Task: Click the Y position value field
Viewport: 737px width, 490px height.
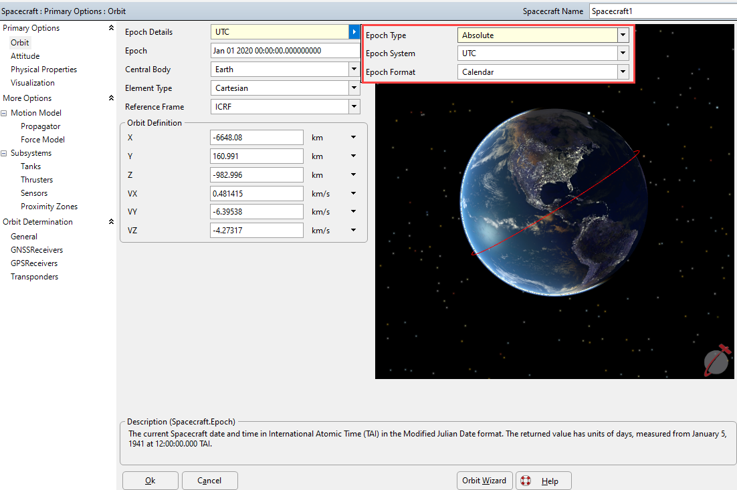Action: point(257,156)
